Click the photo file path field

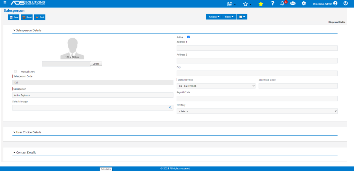click(66, 64)
